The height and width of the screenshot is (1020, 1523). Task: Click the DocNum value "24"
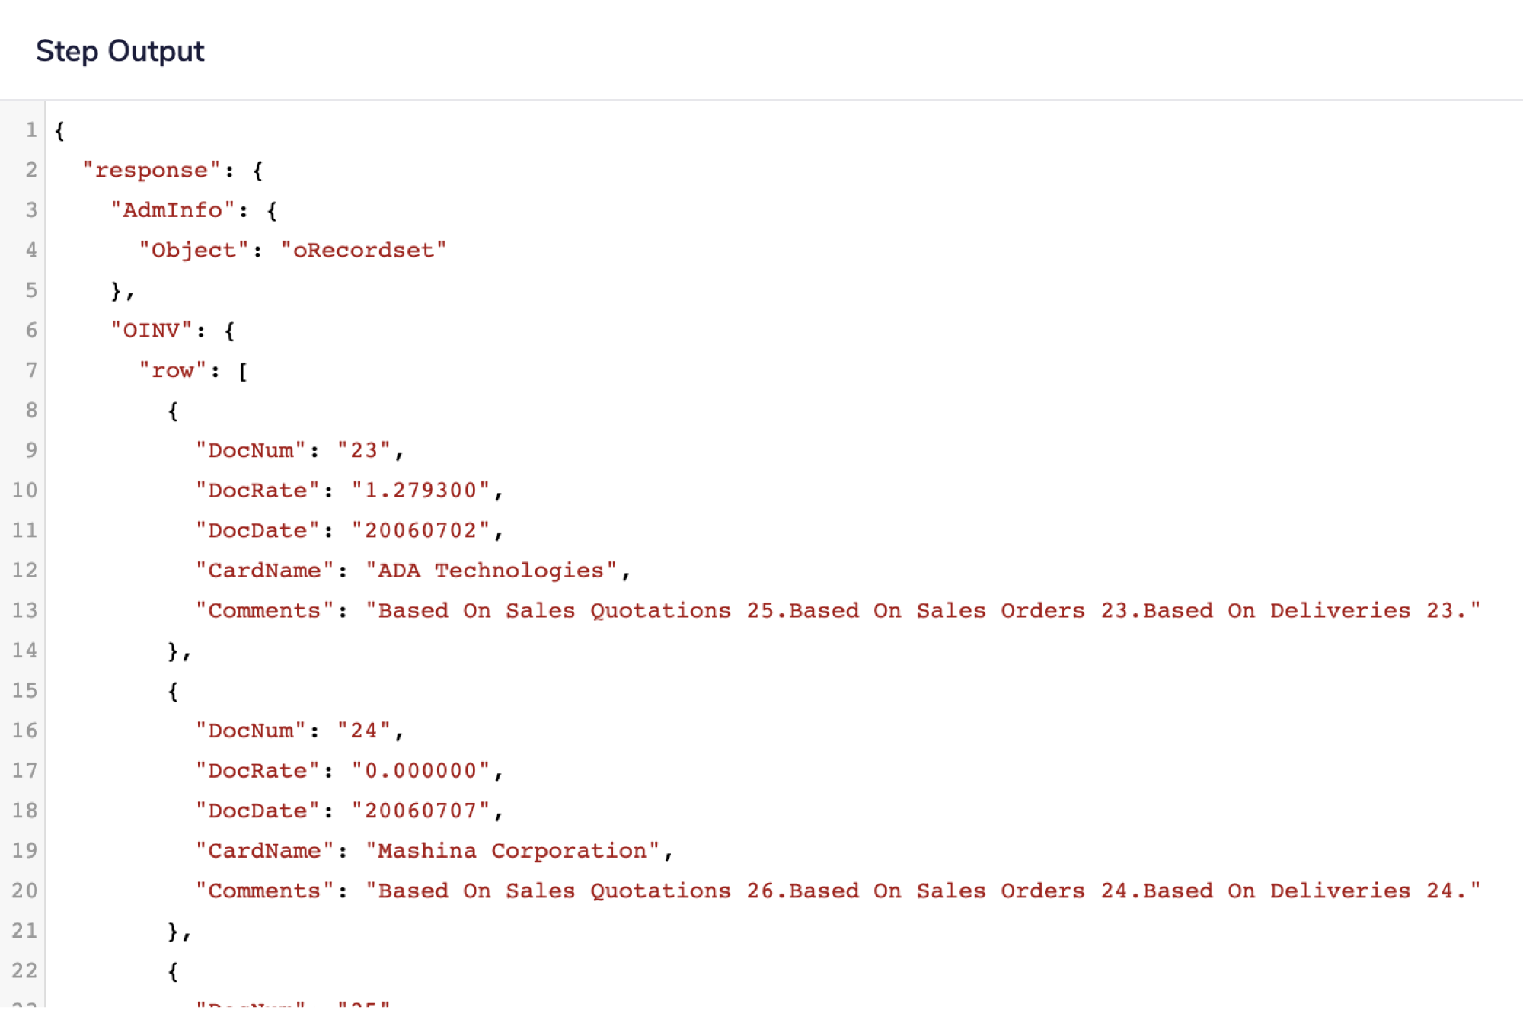[x=363, y=731]
